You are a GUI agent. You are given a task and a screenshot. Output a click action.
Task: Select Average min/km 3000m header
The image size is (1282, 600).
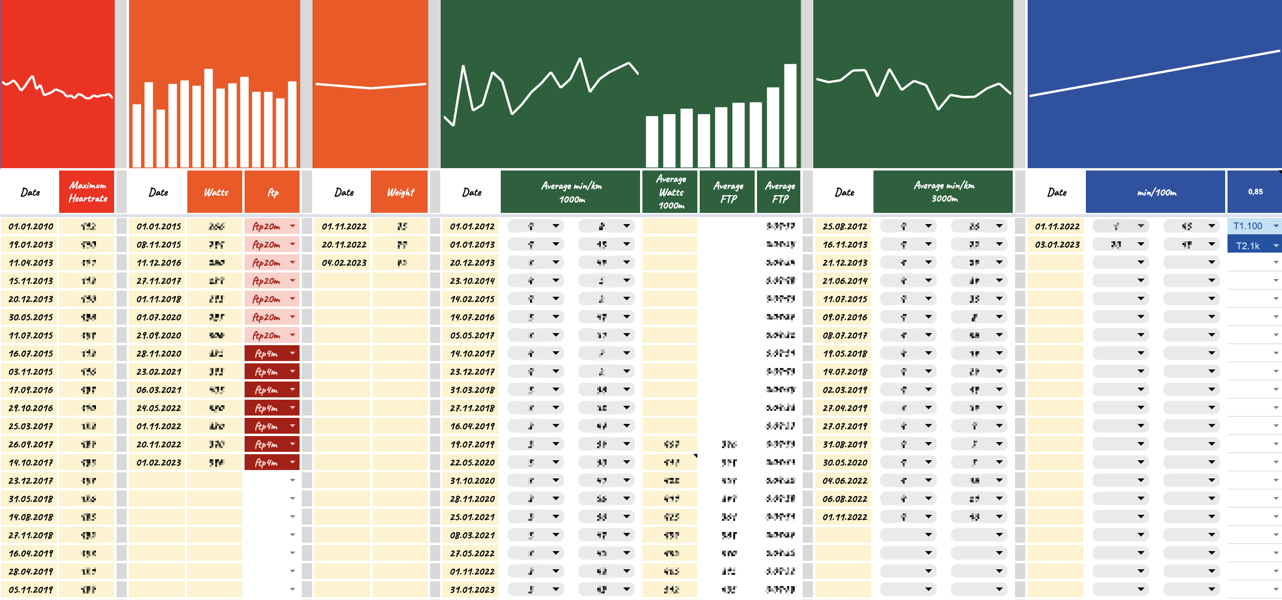tap(943, 192)
